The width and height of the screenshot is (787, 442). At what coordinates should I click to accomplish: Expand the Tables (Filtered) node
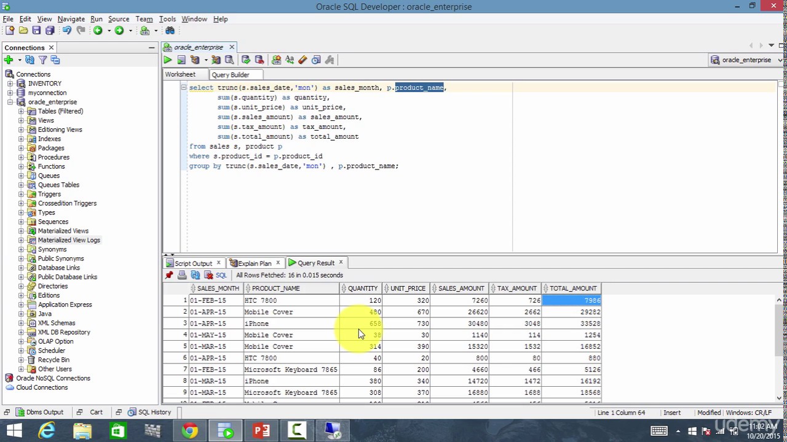pos(21,111)
